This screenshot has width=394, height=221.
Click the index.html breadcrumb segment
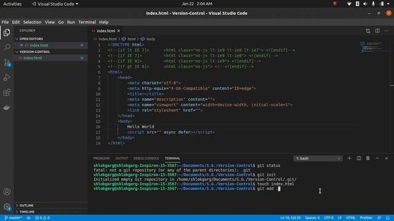(x=107, y=39)
